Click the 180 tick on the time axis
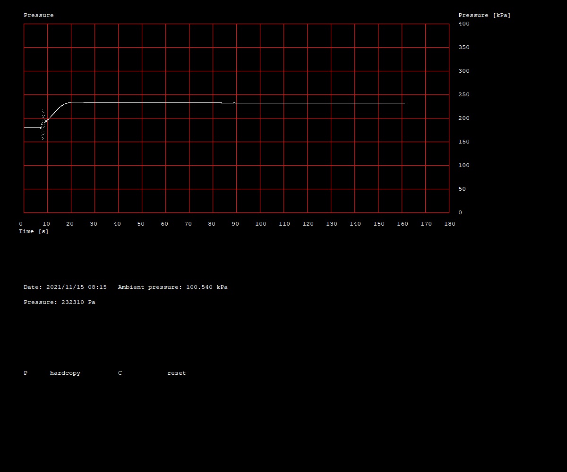Screen dimensions: 567x472 pyautogui.click(x=449, y=224)
